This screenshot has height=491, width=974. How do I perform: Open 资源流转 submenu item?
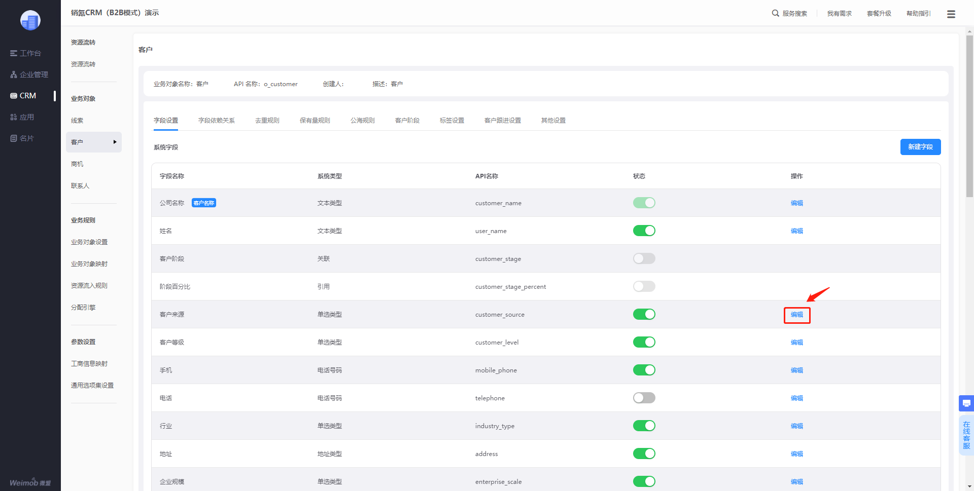(83, 64)
